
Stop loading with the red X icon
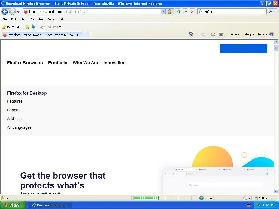[x=192, y=11]
